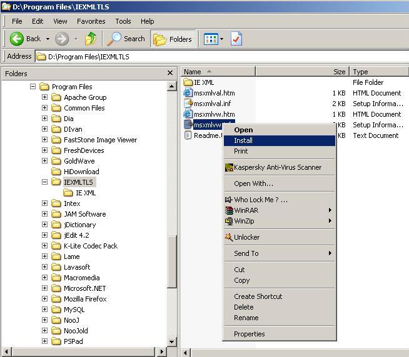Close the Folders pane with X
409x357 pixels.
[170, 73]
